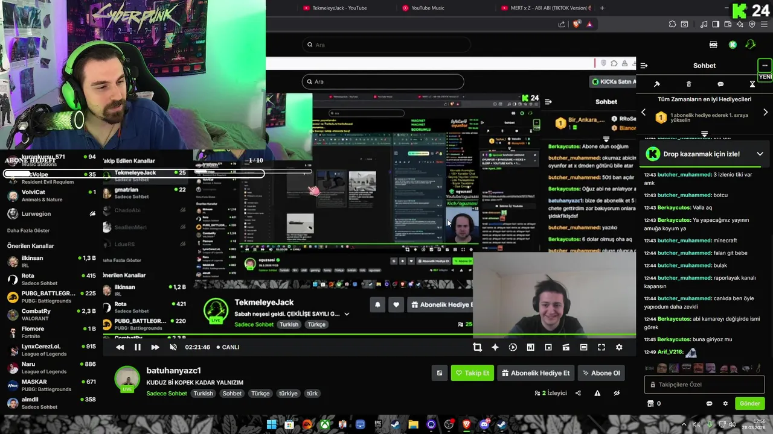Open browser hamburger main menu
The height and width of the screenshot is (434, 773).
(765, 25)
